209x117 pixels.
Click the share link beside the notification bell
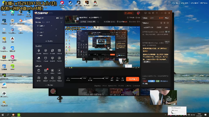point(138,17)
